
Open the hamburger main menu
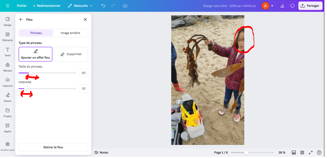click(8, 6)
